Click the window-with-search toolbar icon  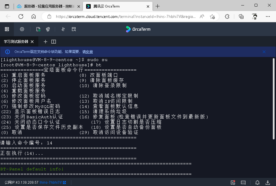(74, 29)
